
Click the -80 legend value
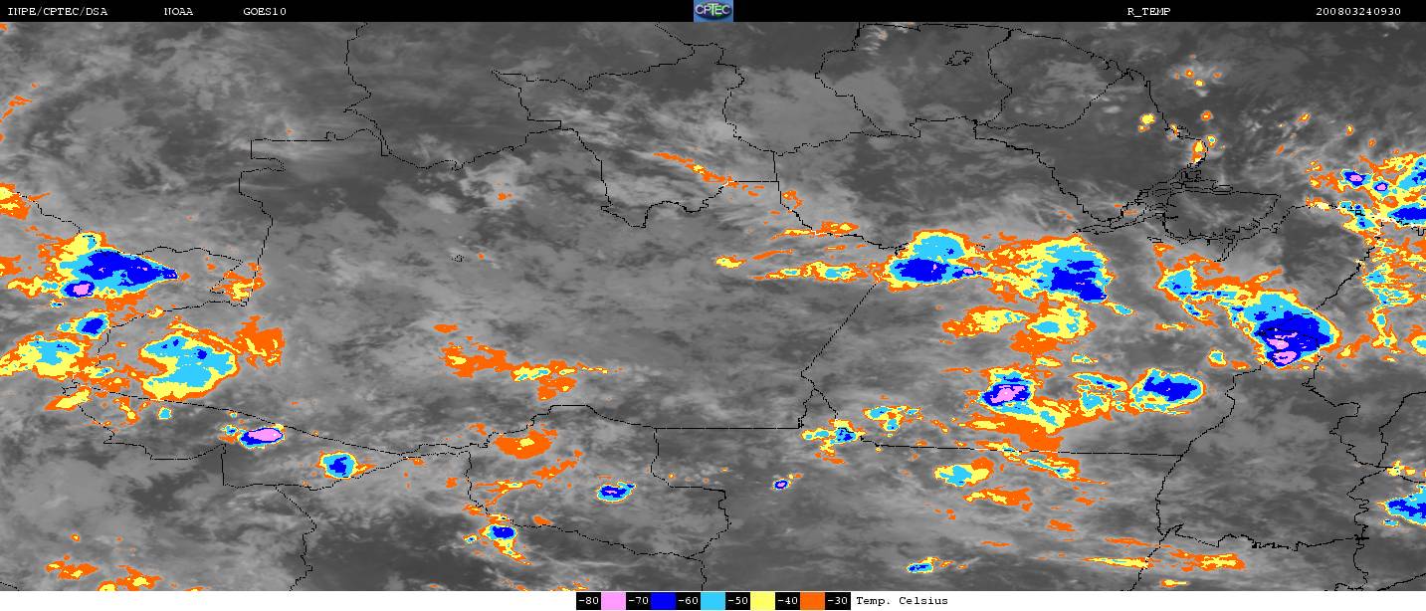(589, 600)
